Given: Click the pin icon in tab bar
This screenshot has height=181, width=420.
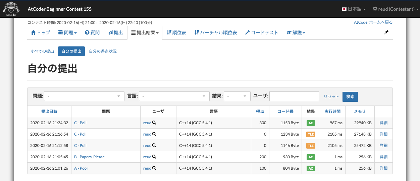Looking at the screenshot, I should 386,32.
